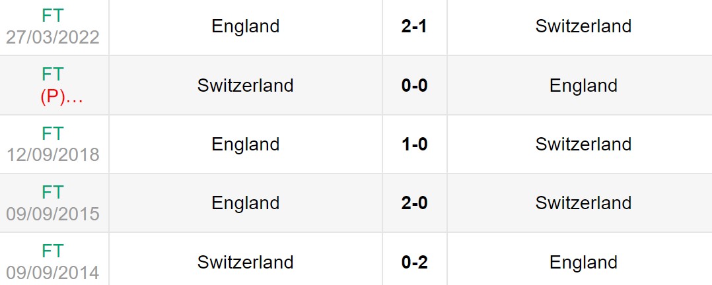Select England in the 1-0 match
Screen dimensions: 712x285
246,144
